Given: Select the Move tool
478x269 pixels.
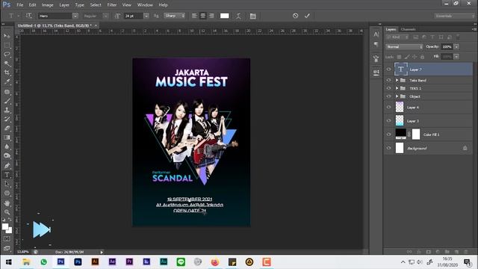Looking at the screenshot, I should click(7, 36).
